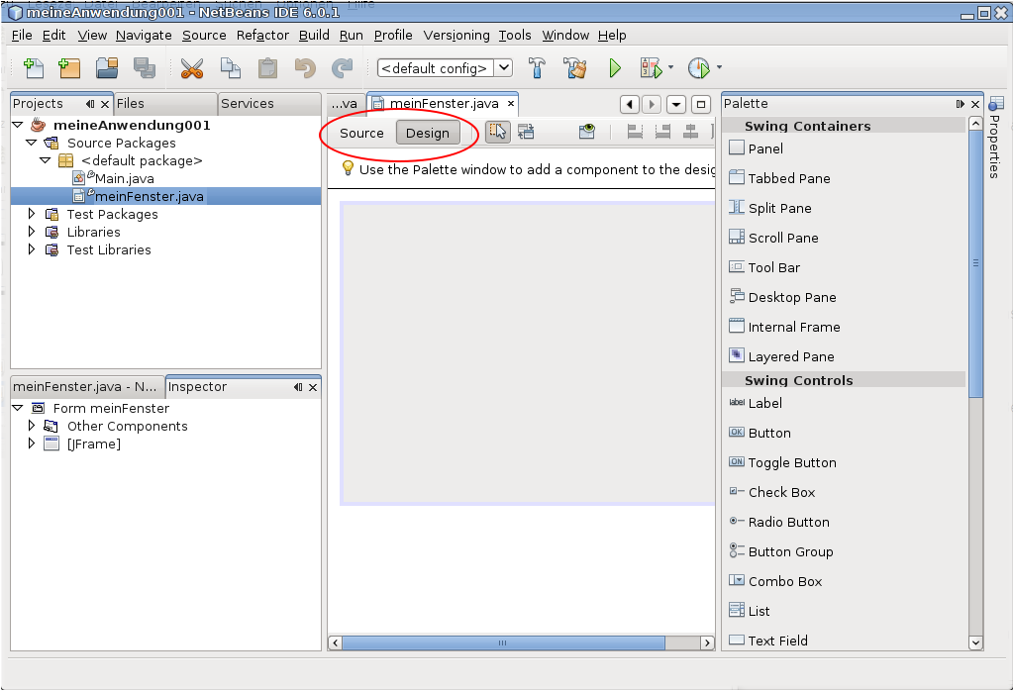Screen dimensions: 1013x691
Task: Expand the [JFrame] node in Inspector
Action: (x=32, y=444)
